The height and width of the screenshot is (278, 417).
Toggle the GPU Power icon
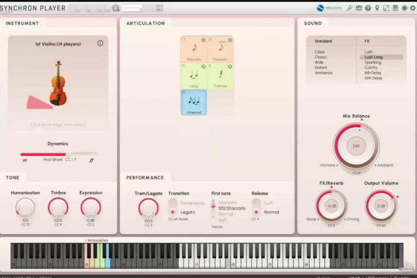point(359,8)
